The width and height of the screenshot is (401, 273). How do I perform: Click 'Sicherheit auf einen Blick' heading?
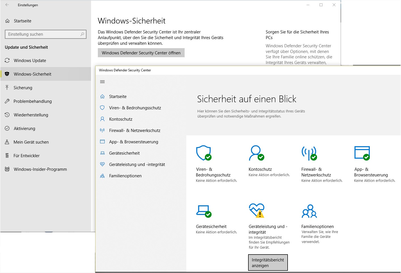coord(247,99)
